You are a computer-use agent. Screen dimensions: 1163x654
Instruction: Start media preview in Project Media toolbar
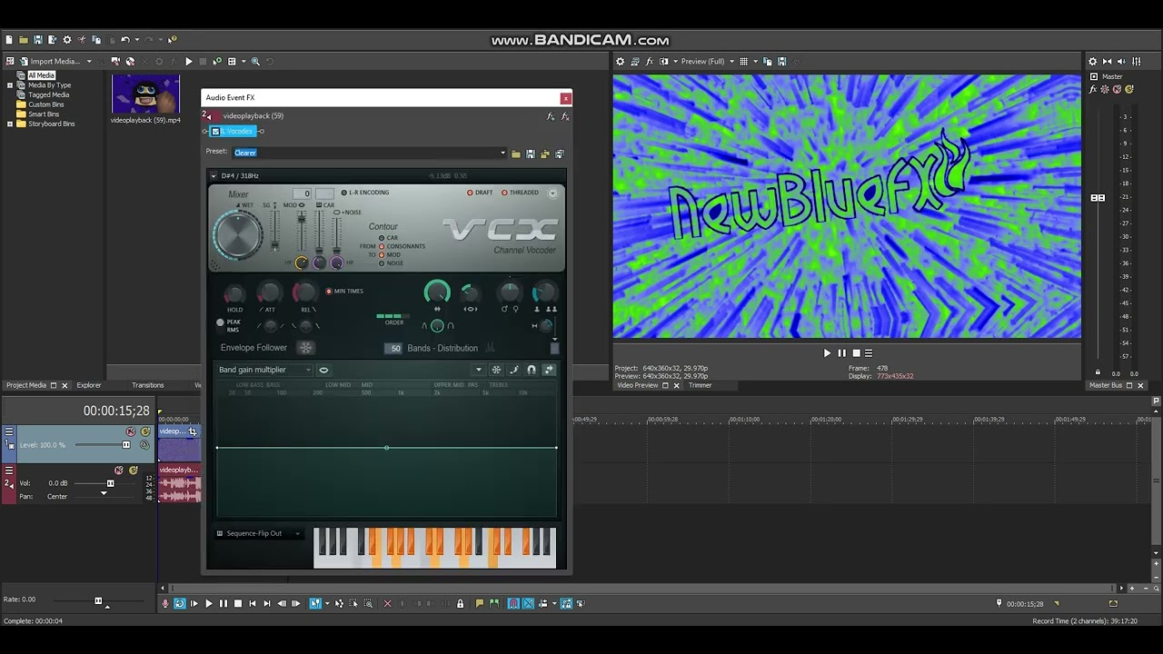[x=189, y=62]
